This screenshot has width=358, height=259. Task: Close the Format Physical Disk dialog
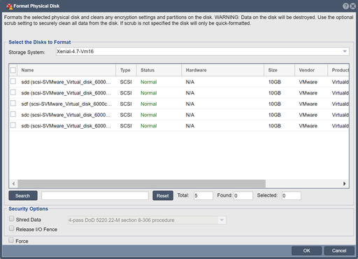coord(352,6)
